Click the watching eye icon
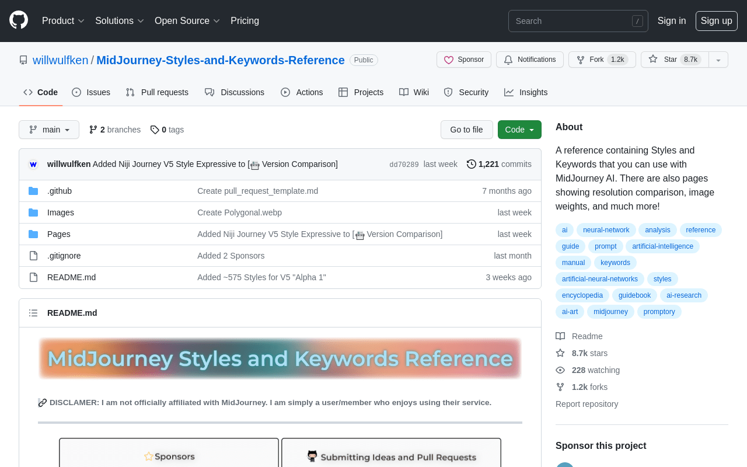This screenshot has width=747, height=467. click(560, 370)
